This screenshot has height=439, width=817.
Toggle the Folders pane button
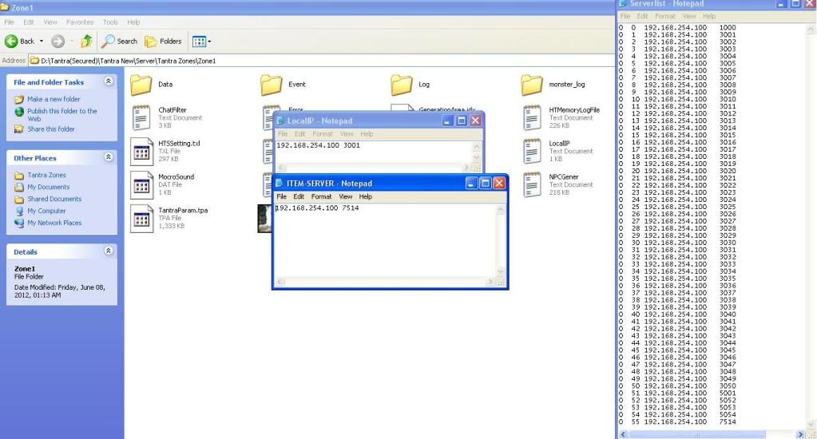tap(163, 41)
